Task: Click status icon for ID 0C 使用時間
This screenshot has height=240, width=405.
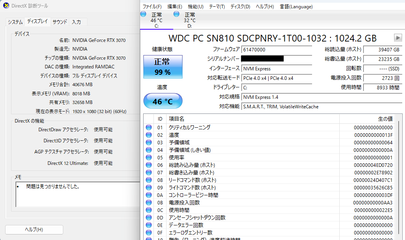Action: 149,210
